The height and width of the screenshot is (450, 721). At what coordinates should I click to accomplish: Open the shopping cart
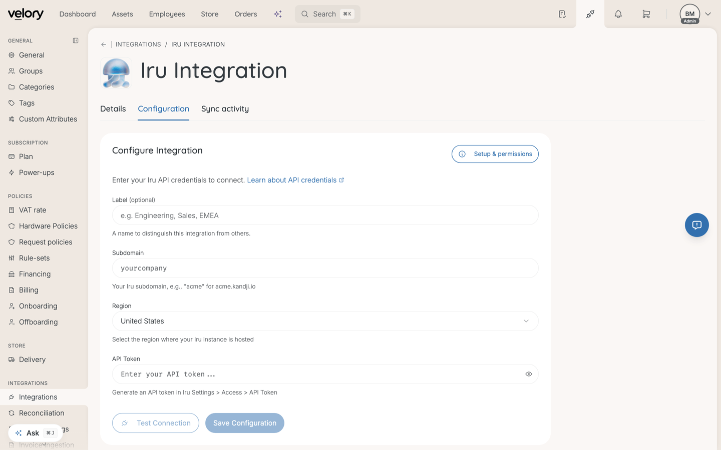tap(646, 14)
